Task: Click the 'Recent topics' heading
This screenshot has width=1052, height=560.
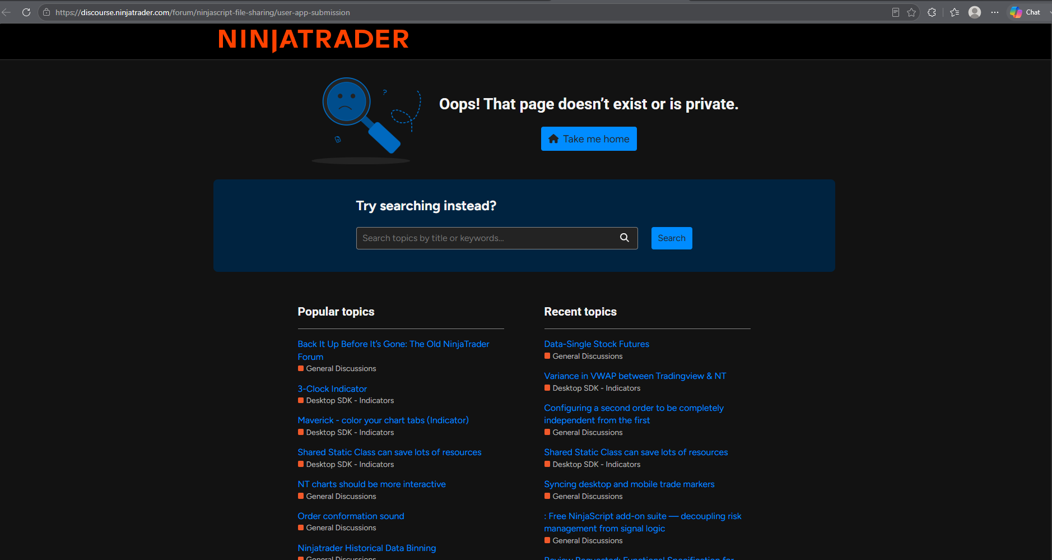Action: click(580, 312)
